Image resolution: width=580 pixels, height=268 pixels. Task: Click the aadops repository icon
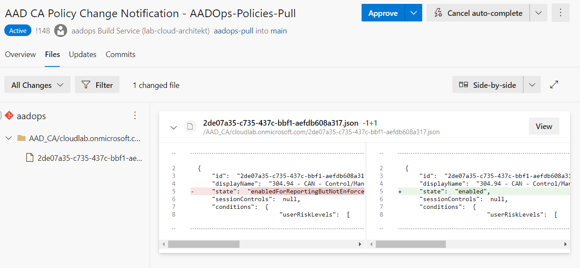[9, 116]
